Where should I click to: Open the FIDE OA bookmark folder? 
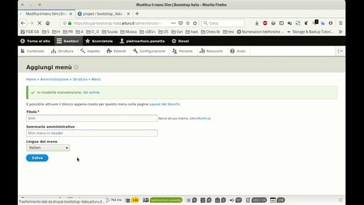(x=30, y=32)
